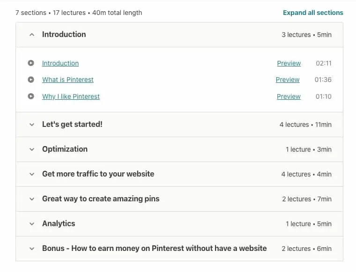Viewport: 356px width, 272px height.
Task: Click the play icon beside What is Pinterest
Action: [31, 80]
